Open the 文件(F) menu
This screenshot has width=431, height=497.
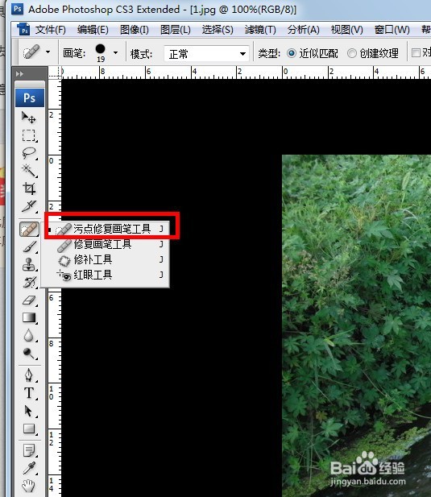51,30
